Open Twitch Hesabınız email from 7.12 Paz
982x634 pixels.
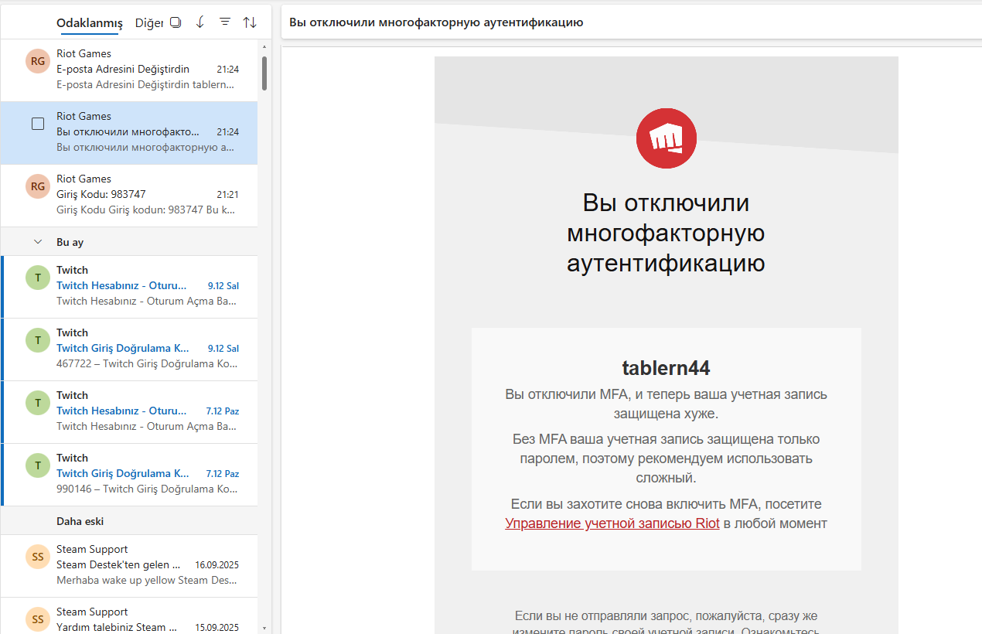129,412
